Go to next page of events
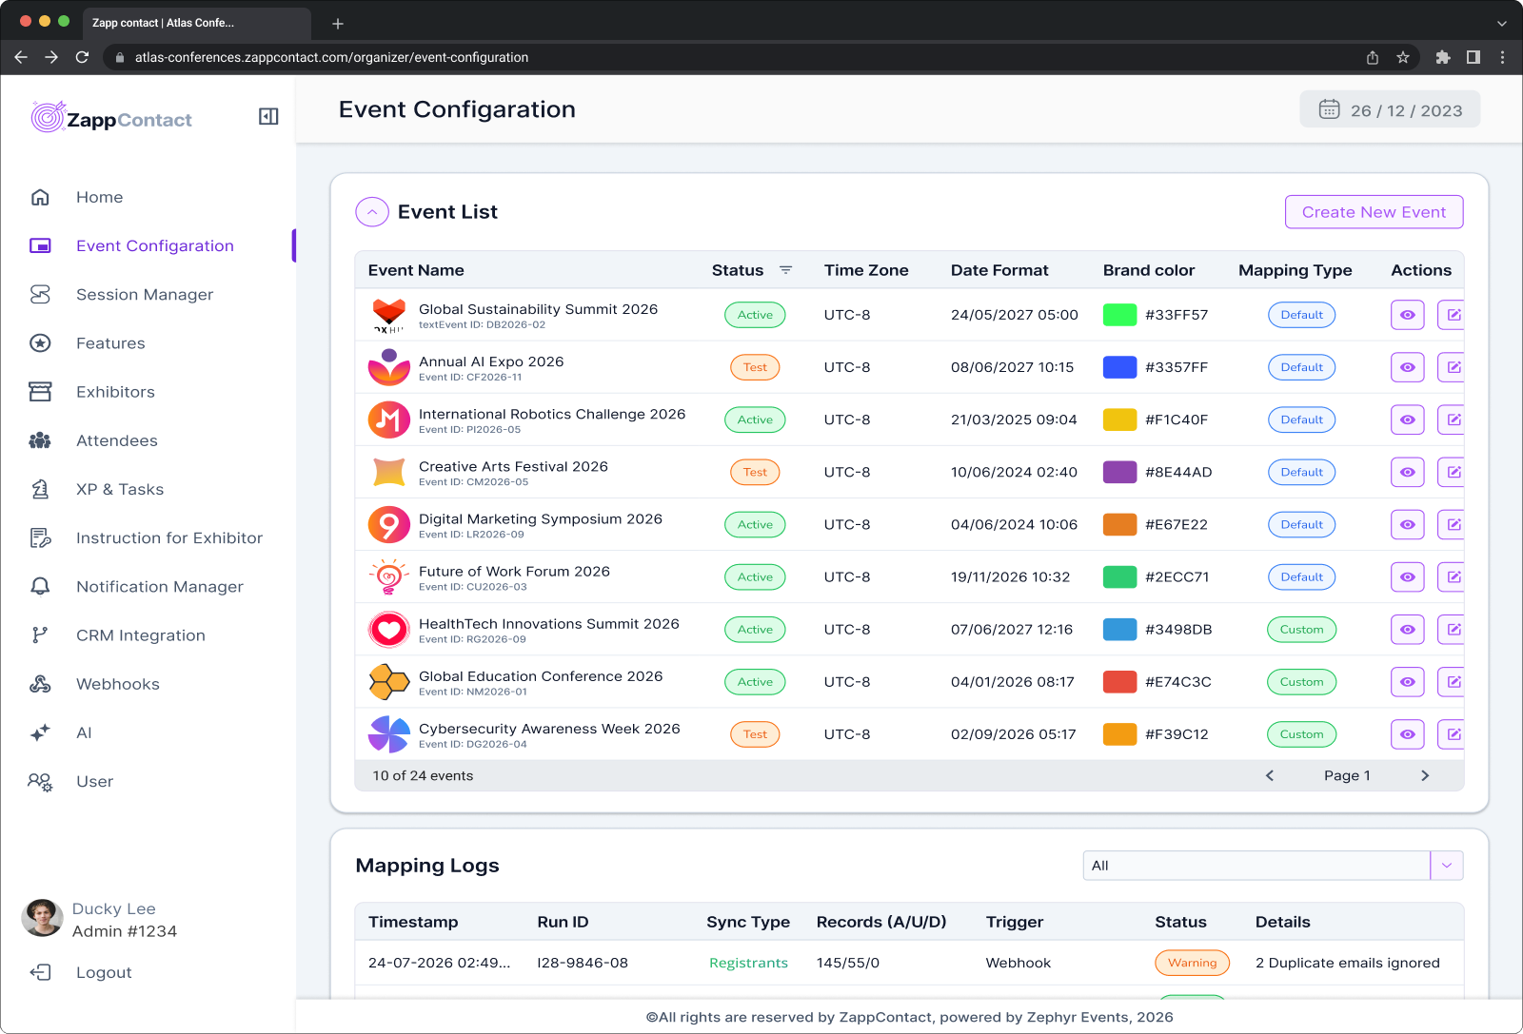1523x1034 pixels. 1425,775
